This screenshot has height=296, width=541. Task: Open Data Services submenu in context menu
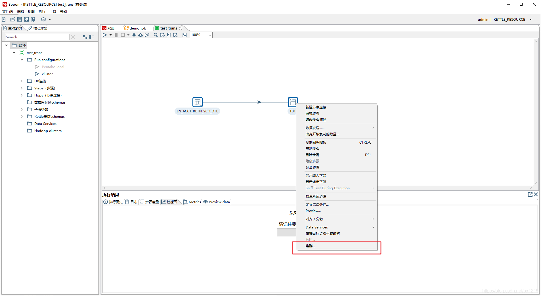tap(336, 227)
